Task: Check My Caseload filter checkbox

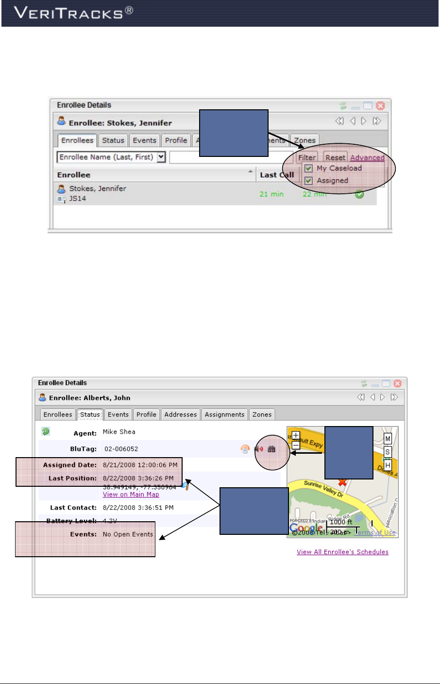Action: [308, 168]
